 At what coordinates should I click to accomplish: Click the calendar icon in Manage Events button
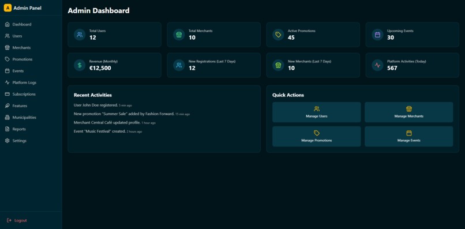click(409, 133)
